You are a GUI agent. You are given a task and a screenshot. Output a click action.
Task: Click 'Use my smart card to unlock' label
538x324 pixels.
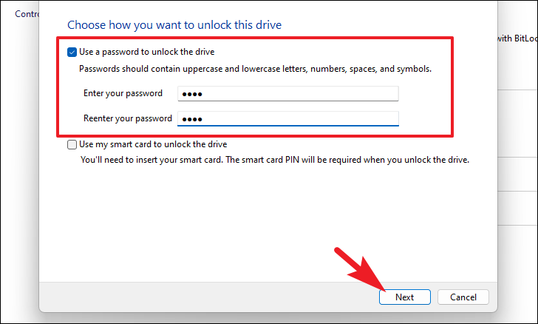[153, 144]
